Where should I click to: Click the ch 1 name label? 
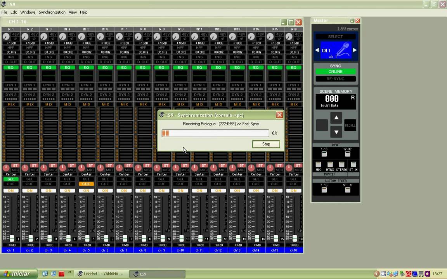pyautogui.click(x=11, y=250)
